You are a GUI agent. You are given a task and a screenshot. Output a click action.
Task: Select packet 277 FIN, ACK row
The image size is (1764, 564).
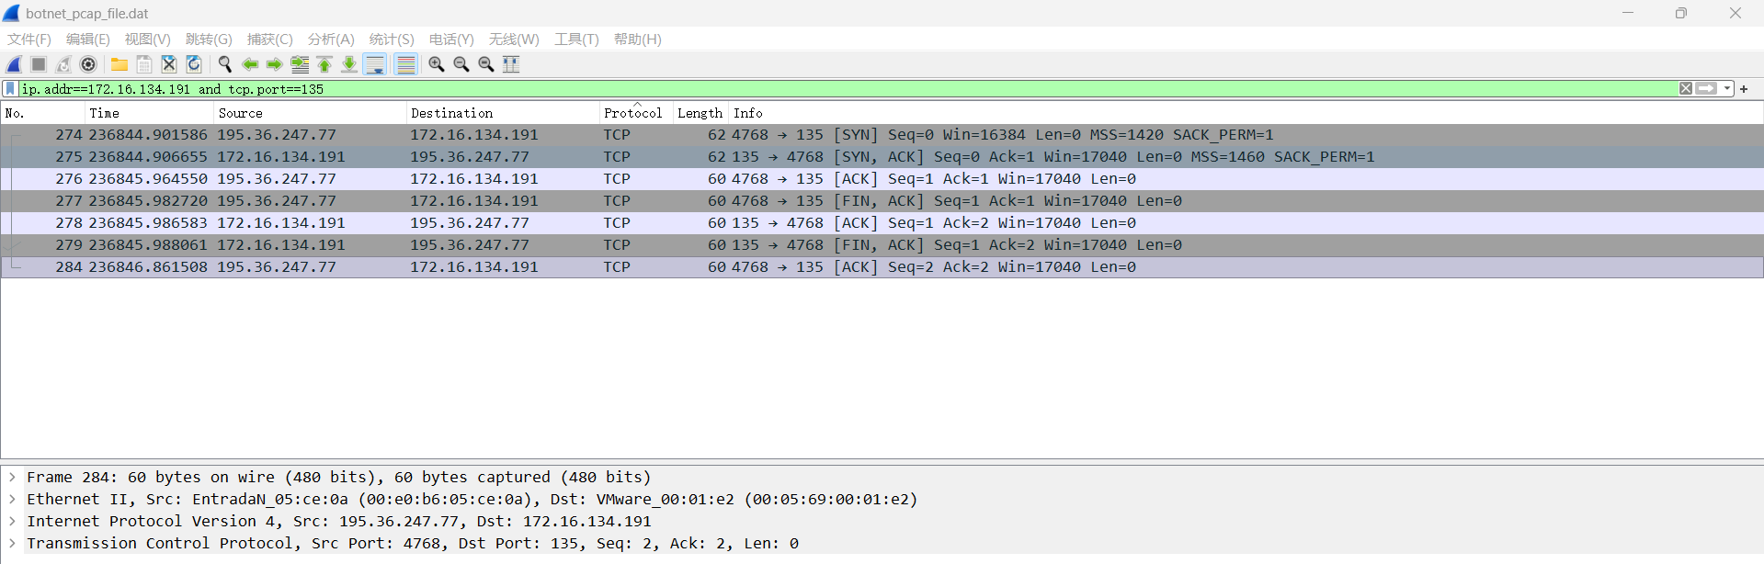[x=882, y=201]
